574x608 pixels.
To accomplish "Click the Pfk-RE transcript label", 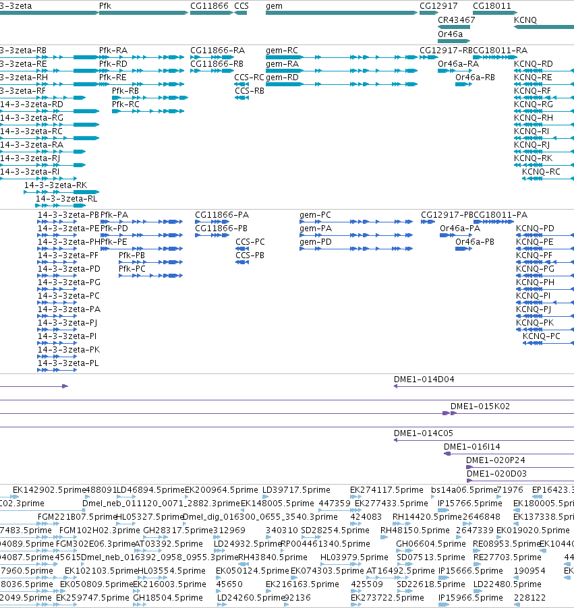I will point(113,77).
